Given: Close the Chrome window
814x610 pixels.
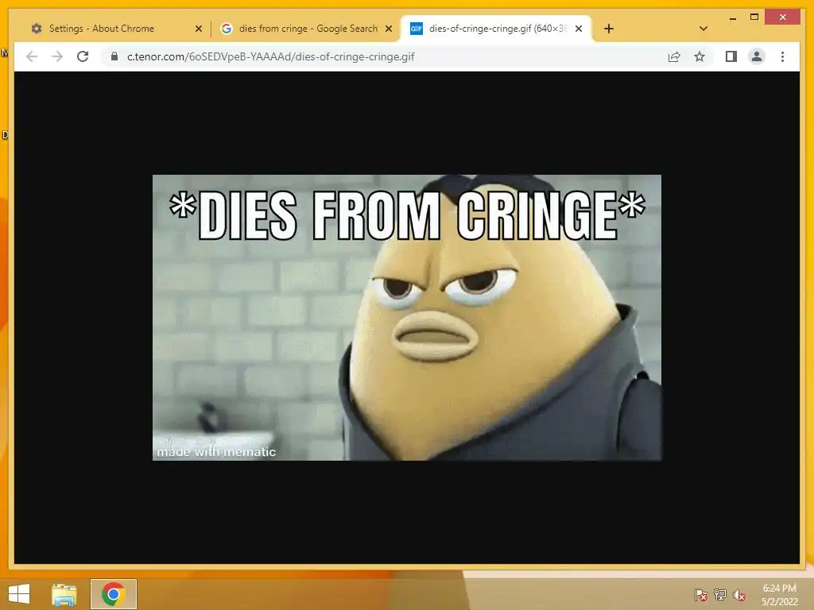Looking at the screenshot, I should click(x=783, y=17).
